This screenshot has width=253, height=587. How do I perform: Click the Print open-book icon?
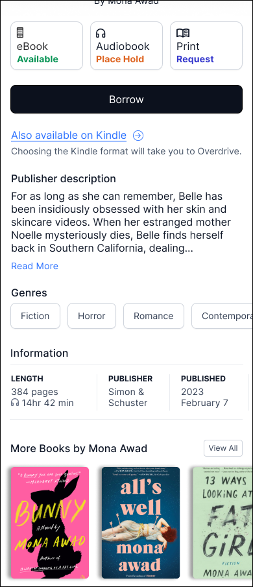tap(183, 33)
